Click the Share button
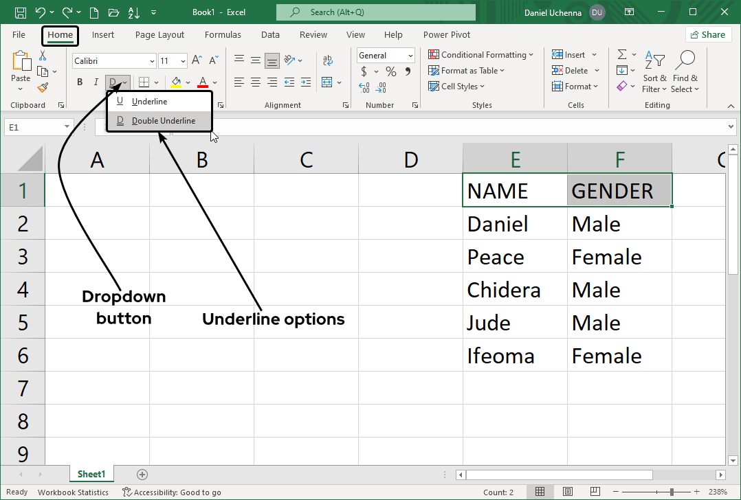 tap(707, 35)
